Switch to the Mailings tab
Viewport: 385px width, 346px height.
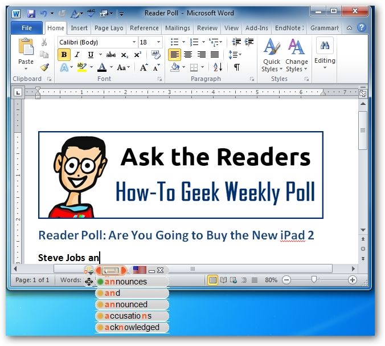(178, 28)
